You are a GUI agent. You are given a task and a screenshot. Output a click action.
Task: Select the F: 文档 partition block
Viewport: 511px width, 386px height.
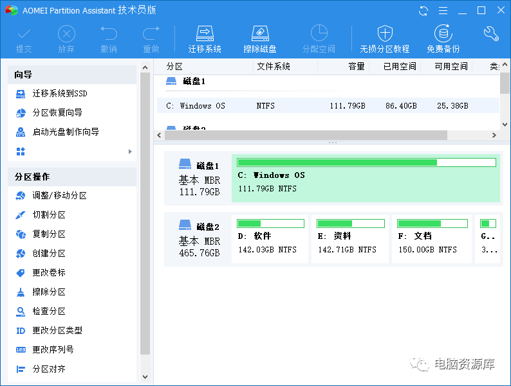pyautogui.click(x=432, y=239)
